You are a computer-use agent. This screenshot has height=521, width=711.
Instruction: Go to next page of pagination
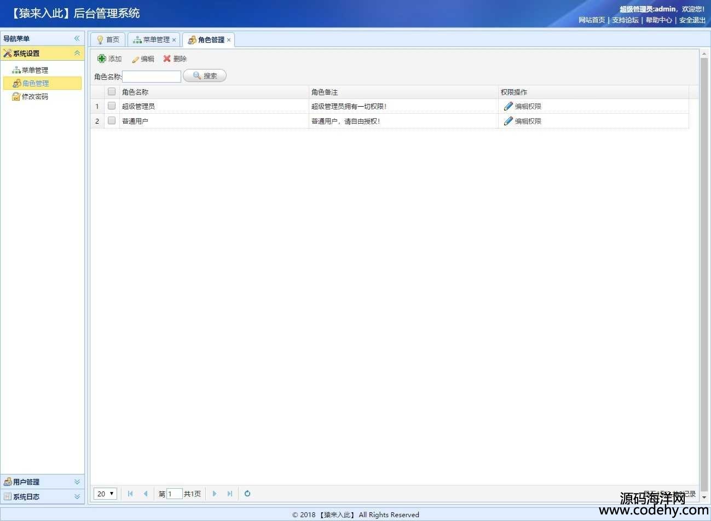click(x=215, y=494)
